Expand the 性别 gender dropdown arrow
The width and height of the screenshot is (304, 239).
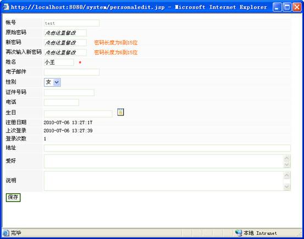[57, 82]
